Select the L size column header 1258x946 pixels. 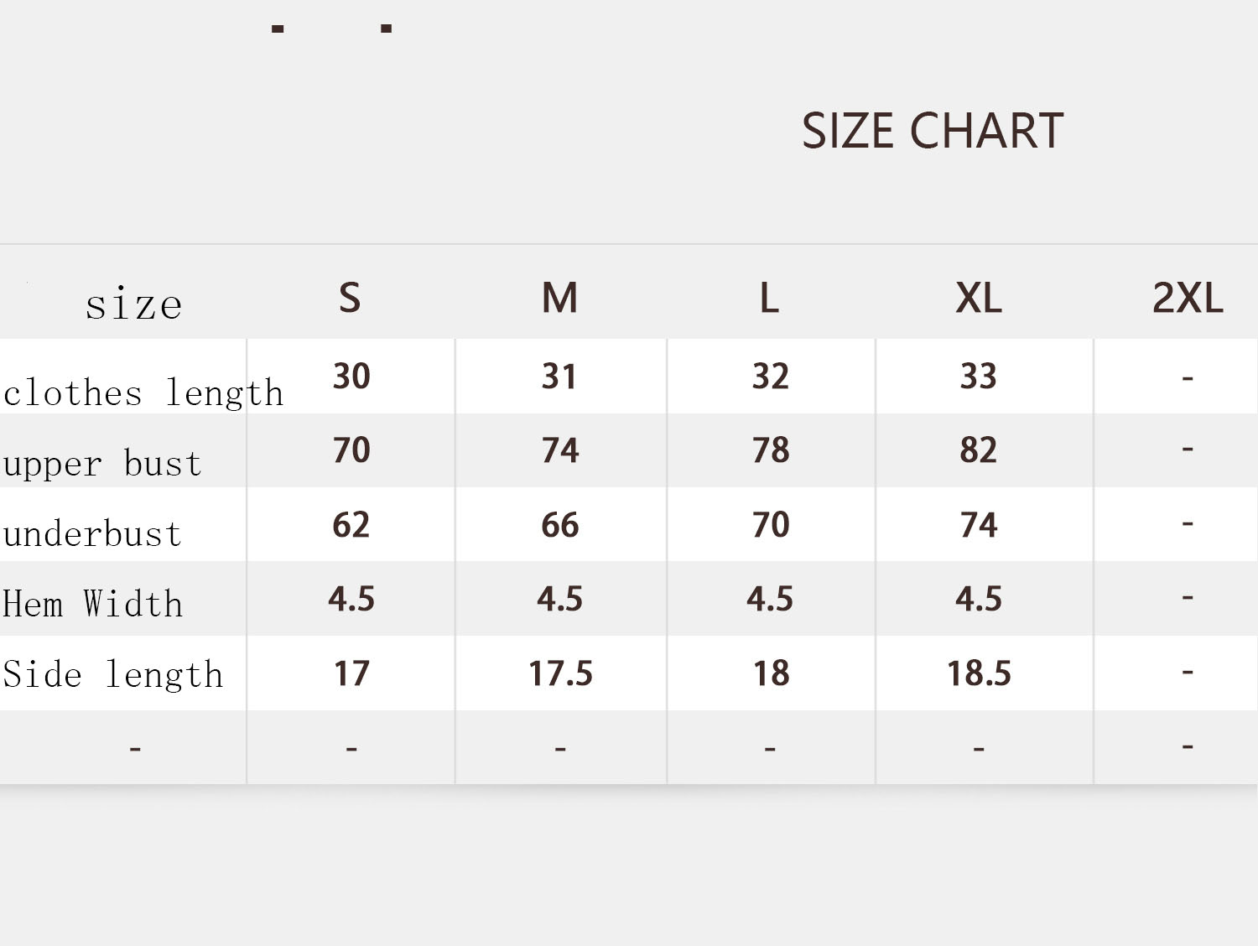tap(769, 298)
